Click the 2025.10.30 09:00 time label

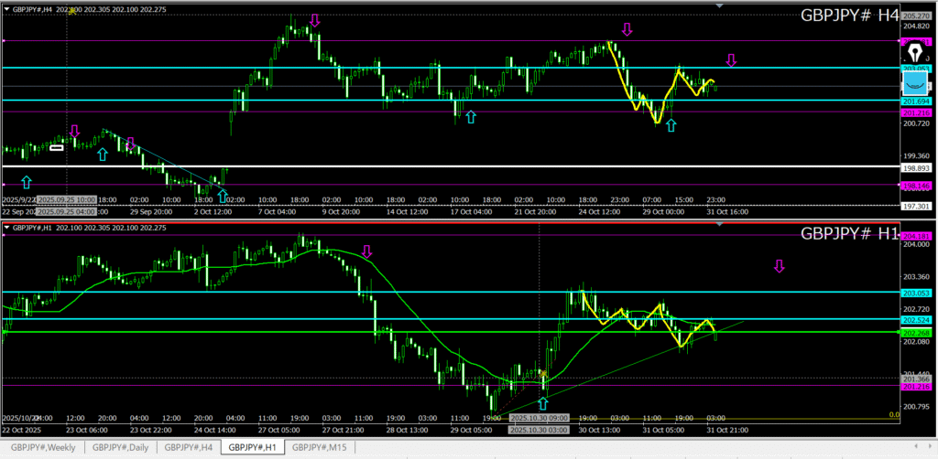[538, 418]
